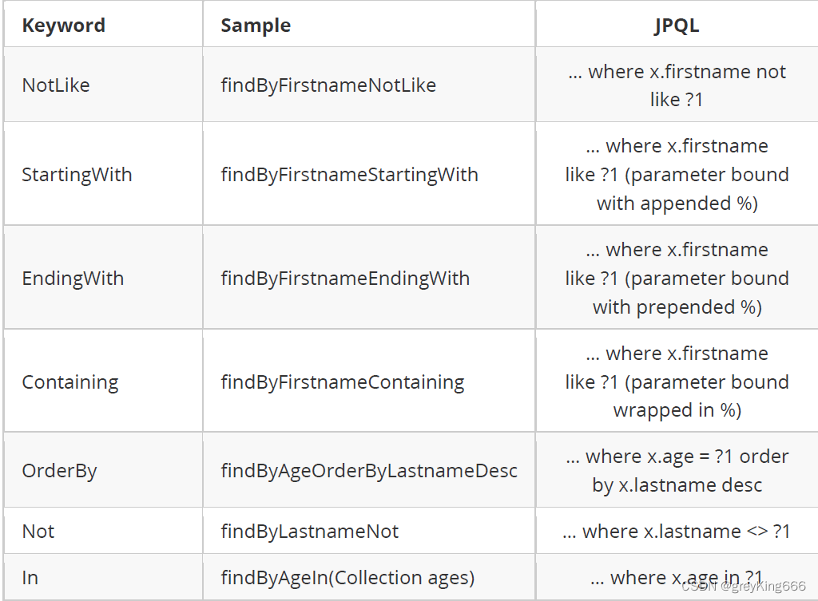Click findByFirstnameNotLike sample text
818x601 pixels.
pos(328,85)
